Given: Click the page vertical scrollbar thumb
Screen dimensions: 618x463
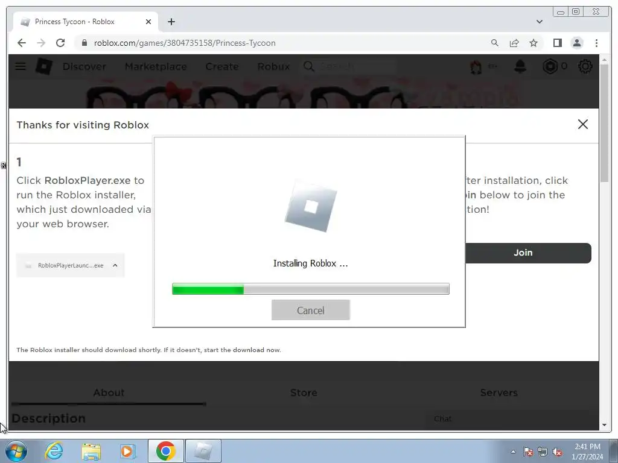Looking at the screenshot, I should 604,123.
